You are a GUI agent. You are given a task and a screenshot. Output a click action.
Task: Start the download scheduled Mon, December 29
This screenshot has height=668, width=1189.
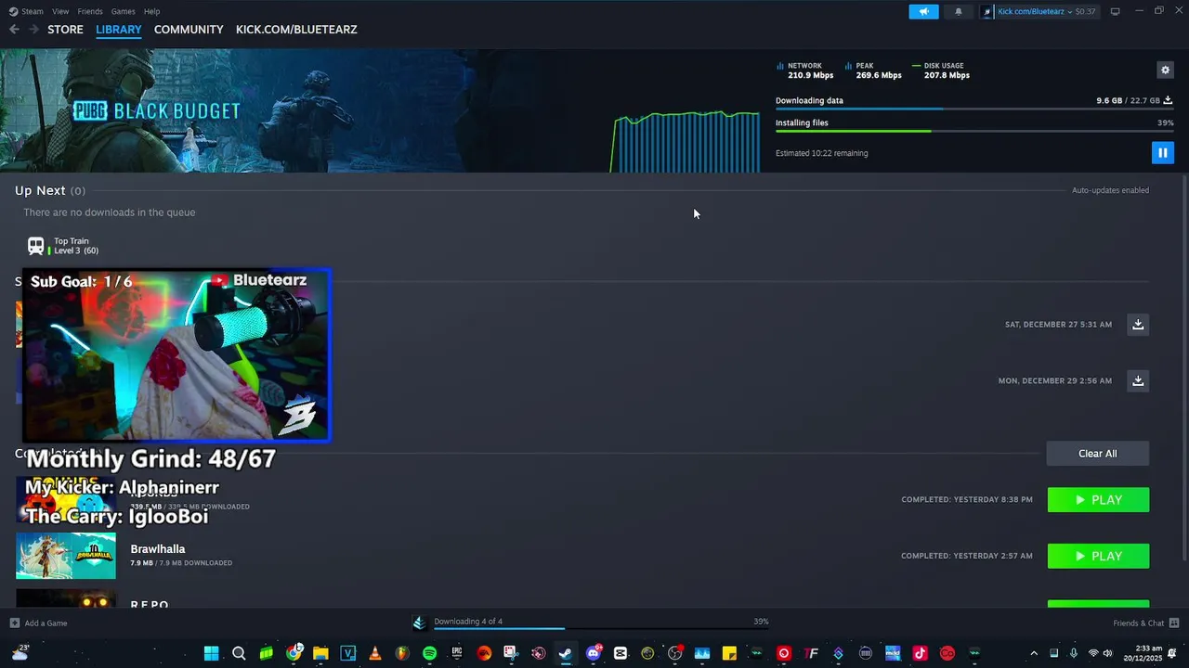pos(1138,380)
